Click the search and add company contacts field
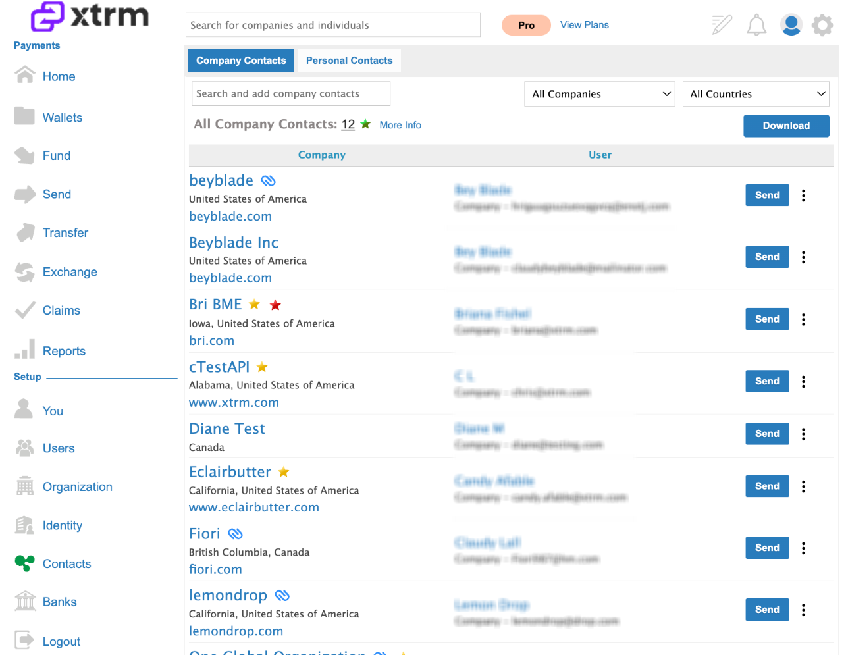846x655 pixels. point(291,93)
